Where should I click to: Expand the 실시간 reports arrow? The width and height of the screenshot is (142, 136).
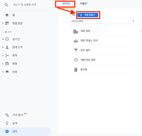point(3,39)
